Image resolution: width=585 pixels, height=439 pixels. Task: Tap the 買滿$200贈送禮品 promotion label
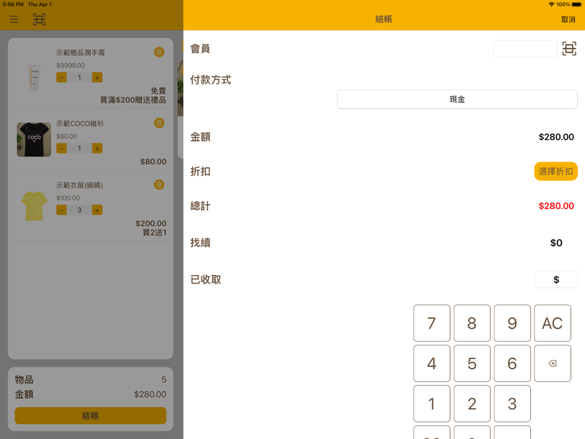(x=133, y=100)
